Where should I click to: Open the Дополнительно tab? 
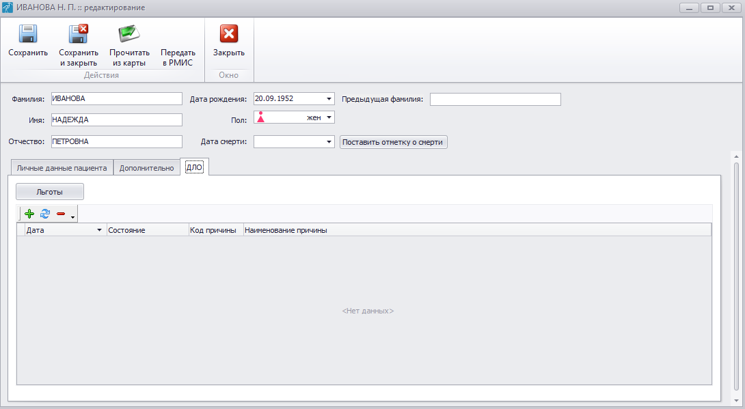click(146, 168)
